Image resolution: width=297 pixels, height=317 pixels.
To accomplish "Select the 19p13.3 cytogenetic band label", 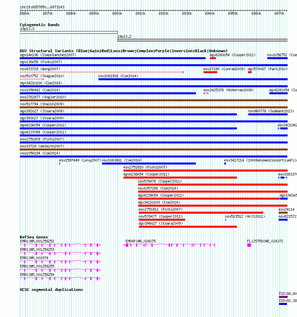I will click(27, 29).
